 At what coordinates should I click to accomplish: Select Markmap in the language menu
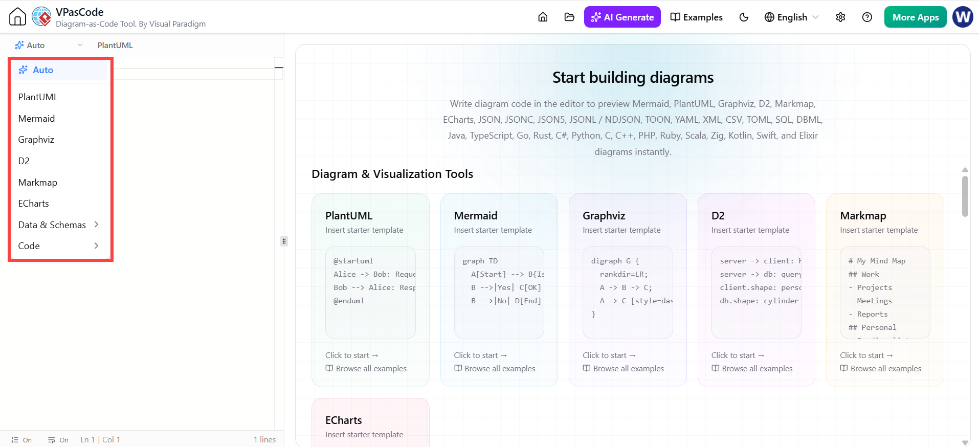[x=60, y=183]
